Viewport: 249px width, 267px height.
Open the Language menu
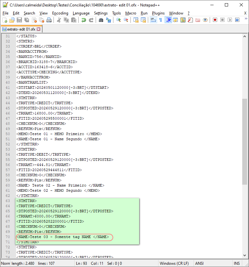[x=81, y=13]
